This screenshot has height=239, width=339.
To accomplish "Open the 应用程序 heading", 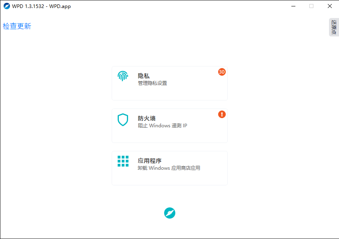I will (x=150, y=161).
